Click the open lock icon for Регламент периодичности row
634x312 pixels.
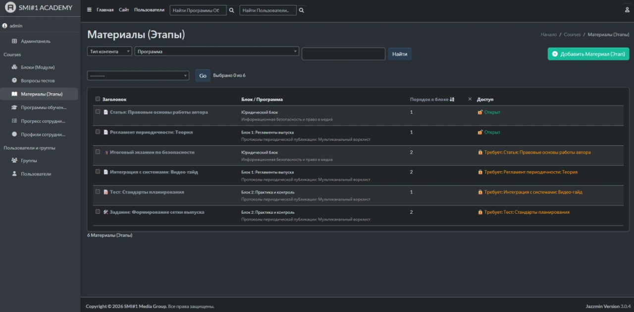pos(480,132)
